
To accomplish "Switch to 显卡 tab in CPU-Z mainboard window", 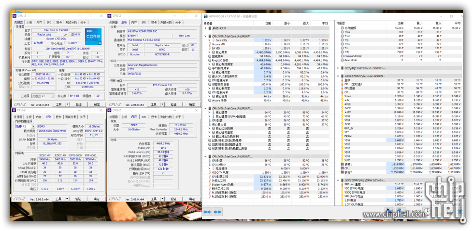I will click(154, 22).
